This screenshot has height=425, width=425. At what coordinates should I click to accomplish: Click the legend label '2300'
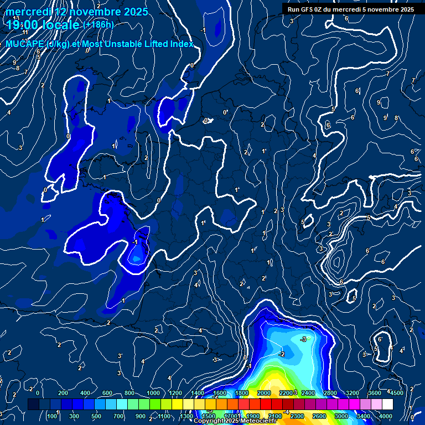click(x=297, y=416)
